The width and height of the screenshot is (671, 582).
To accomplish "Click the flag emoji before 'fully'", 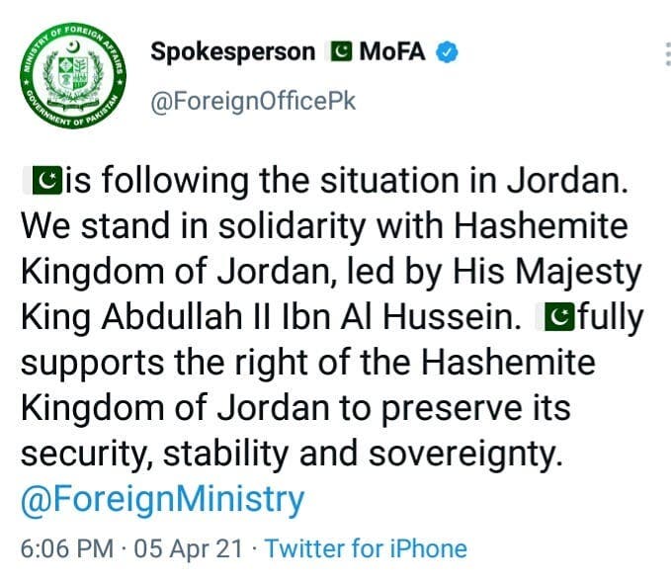I will pyautogui.click(x=559, y=316).
